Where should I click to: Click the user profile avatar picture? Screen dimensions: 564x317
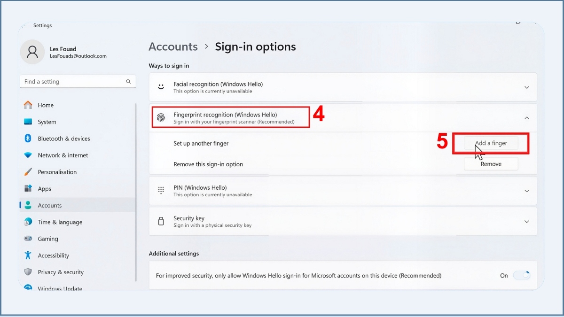(32, 52)
